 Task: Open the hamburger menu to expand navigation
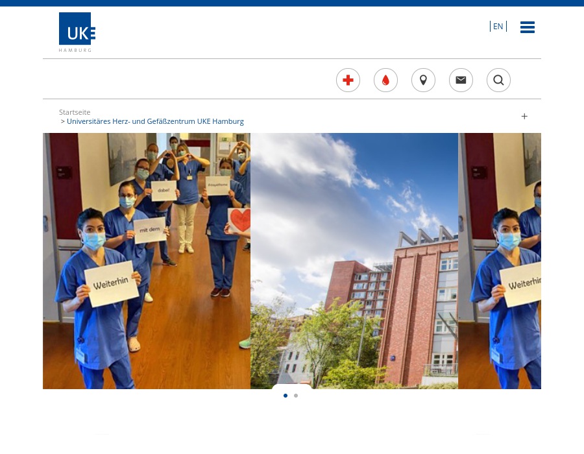click(x=528, y=27)
